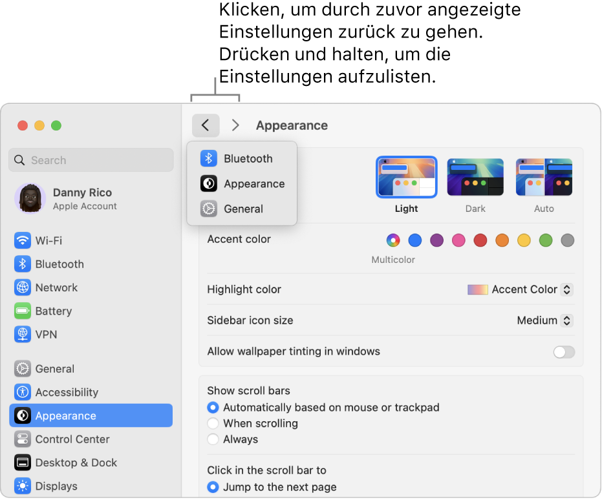Click the yellow minimize window button
The width and height of the screenshot is (602, 500).
coord(39,125)
